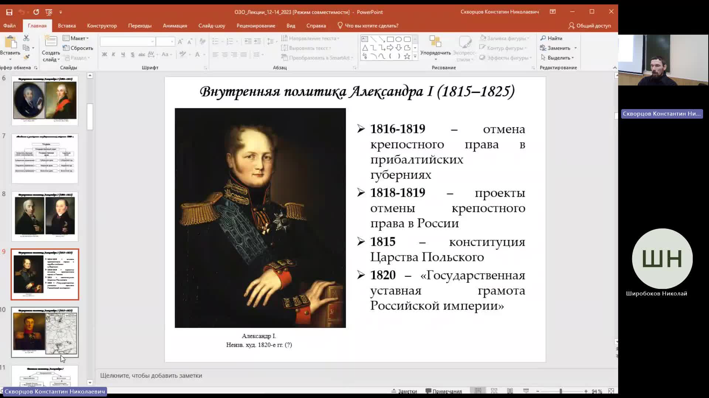
Task: Switch to reading view icon in status bar
Action: pyautogui.click(x=510, y=391)
